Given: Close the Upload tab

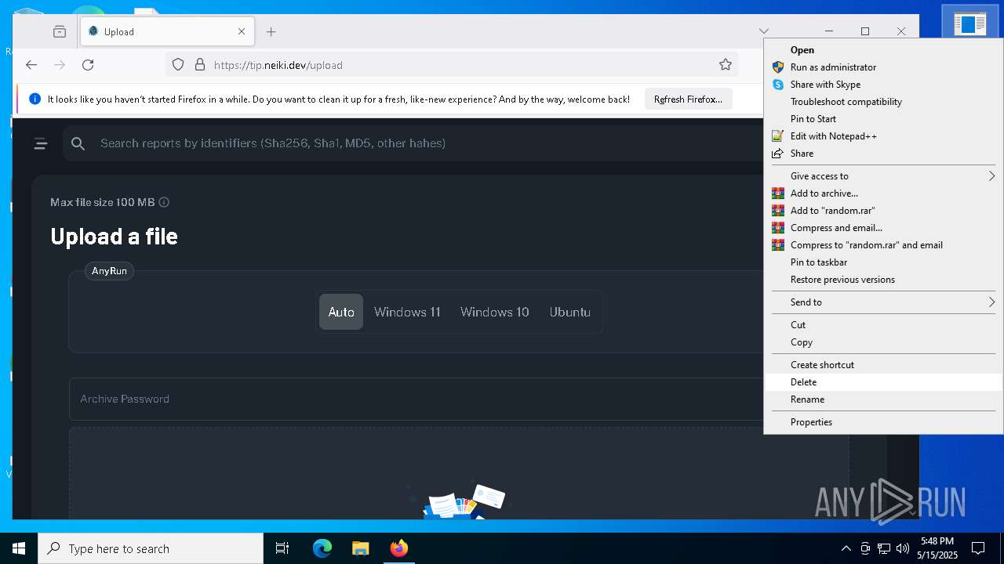Looking at the screenshot, I should (242, 31).
